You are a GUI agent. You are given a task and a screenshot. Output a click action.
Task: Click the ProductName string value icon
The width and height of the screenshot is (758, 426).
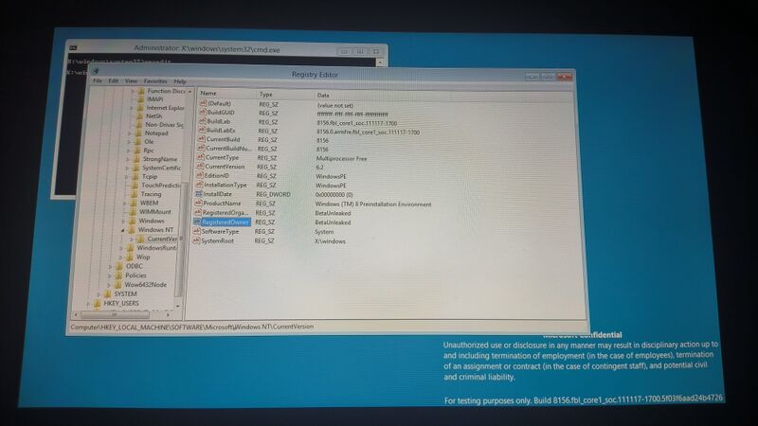click(198, 203)
